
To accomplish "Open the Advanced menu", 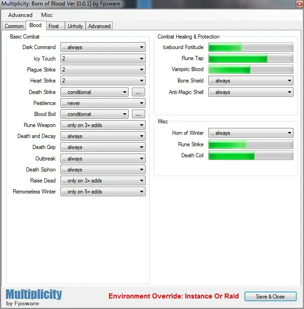I will click(x=20, y=15).
